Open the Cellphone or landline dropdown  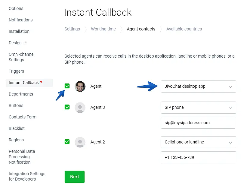pos(198,142)
